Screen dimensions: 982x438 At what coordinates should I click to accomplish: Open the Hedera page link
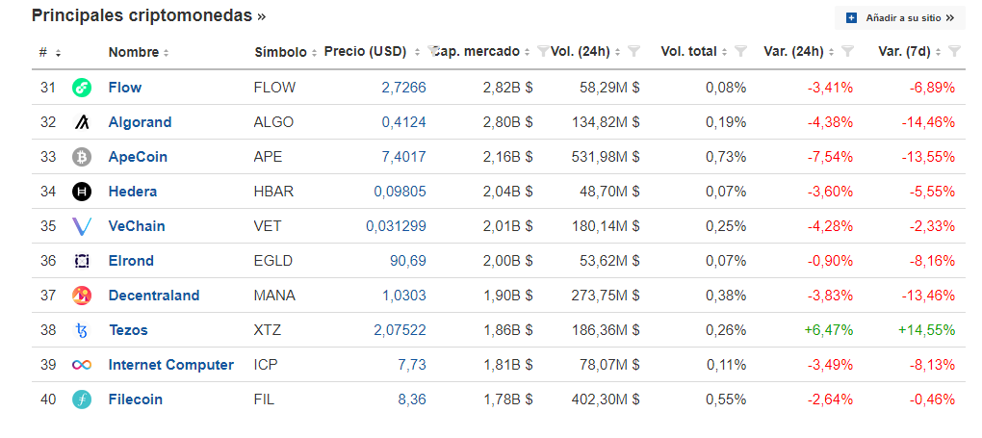point(132,192)
